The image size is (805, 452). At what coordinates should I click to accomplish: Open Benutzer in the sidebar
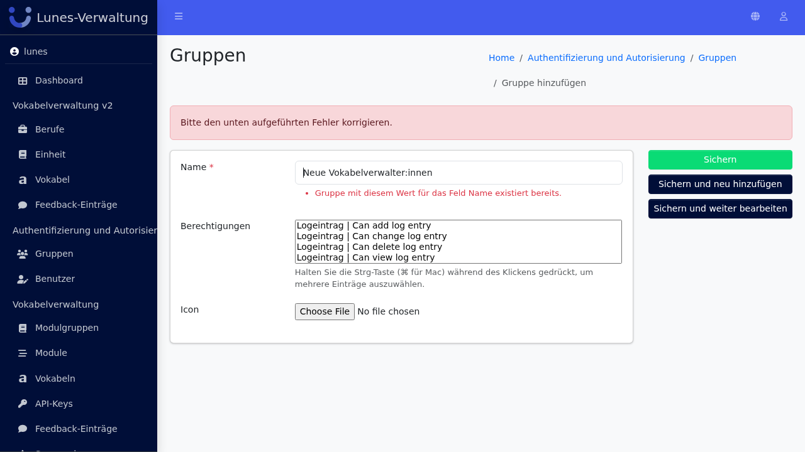[x=79, y=279]
